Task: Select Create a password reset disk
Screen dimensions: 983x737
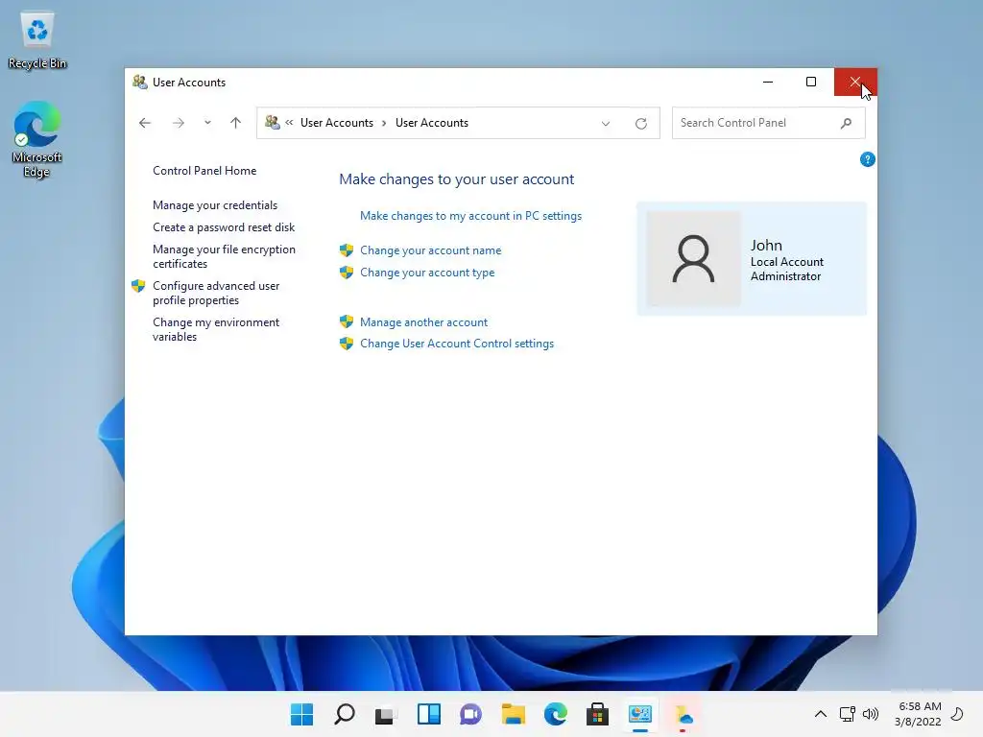Action: 224,226
